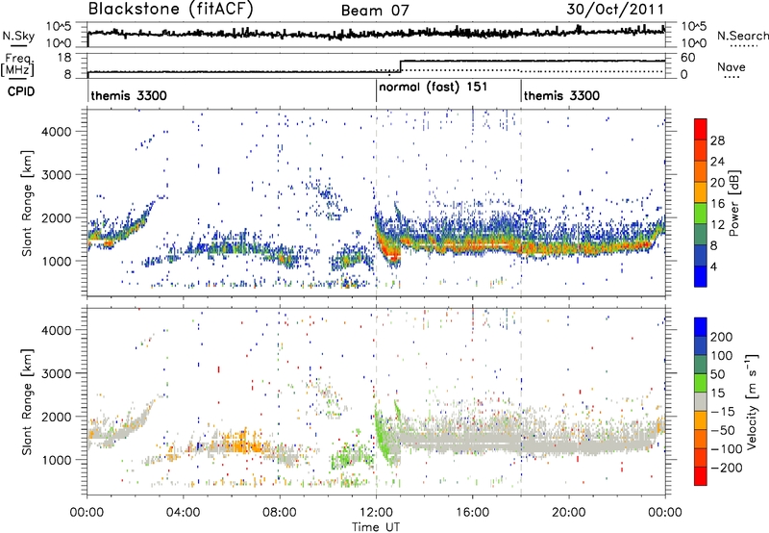769x533 pixels.
Task: Click the "08:00" time tick label
Action: (x=280, y=513)
